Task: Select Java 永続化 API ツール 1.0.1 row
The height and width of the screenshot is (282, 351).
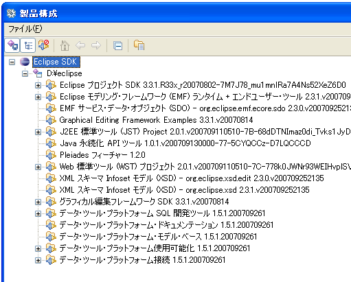Action: point(185,143)
